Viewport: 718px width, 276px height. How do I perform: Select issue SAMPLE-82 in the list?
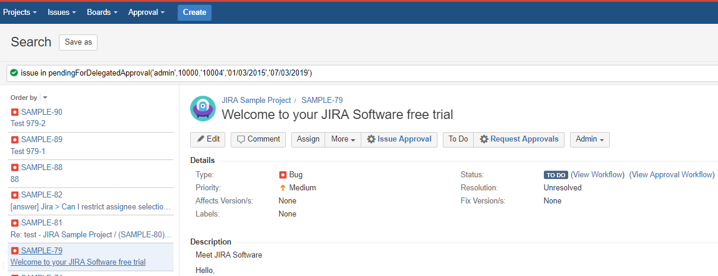pos(42,195)
